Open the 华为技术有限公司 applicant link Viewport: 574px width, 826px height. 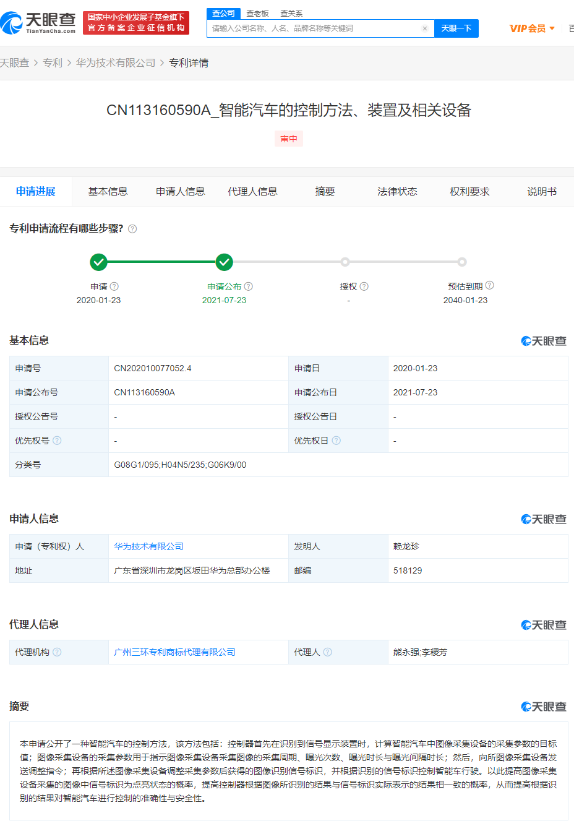tap(147, 546)
